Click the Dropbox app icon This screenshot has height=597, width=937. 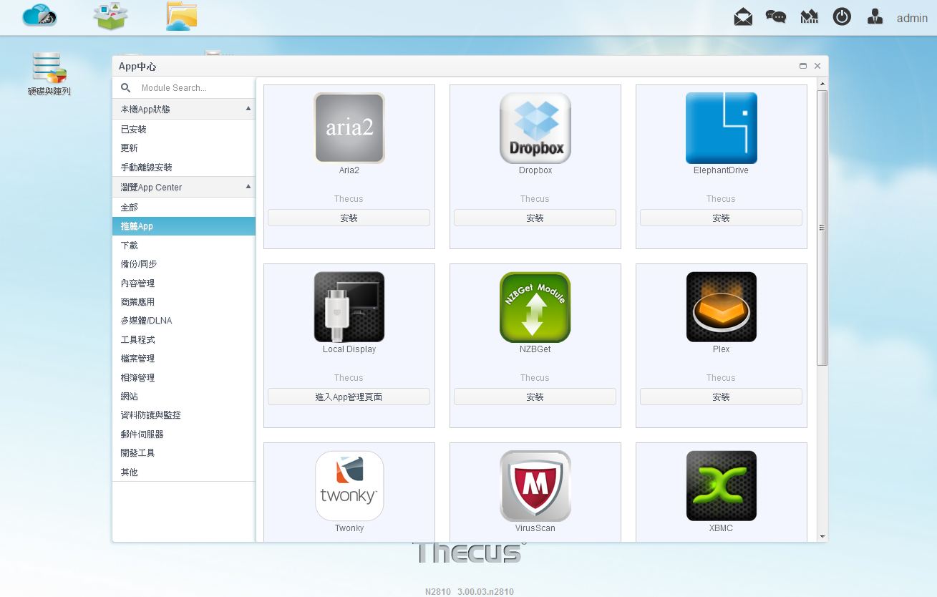[535, 128]
